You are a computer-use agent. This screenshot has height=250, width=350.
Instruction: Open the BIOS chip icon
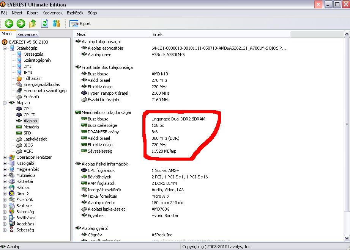(19, 145)
